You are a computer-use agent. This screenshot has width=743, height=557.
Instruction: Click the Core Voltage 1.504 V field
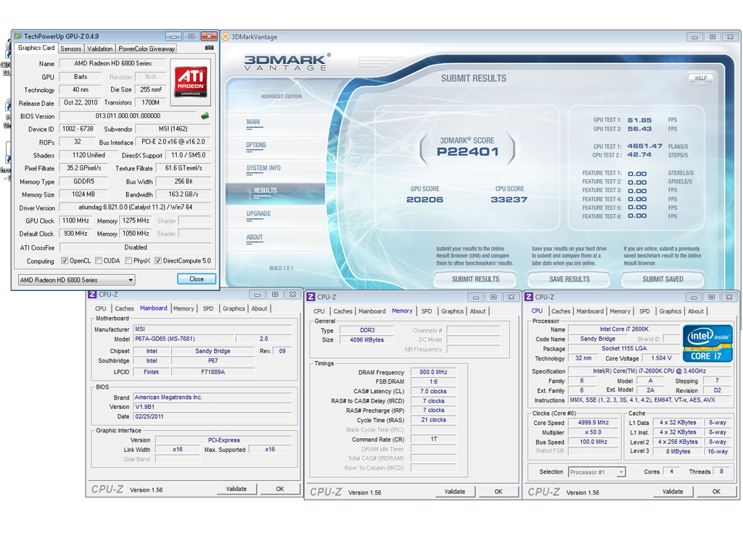click(661, 358)
